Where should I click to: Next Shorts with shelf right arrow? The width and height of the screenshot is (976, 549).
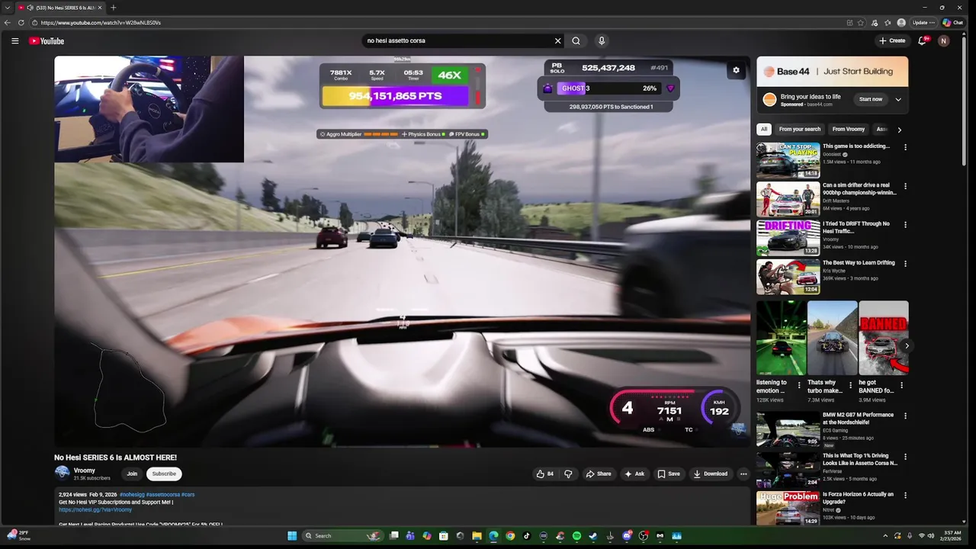click(x=907, y=345)
